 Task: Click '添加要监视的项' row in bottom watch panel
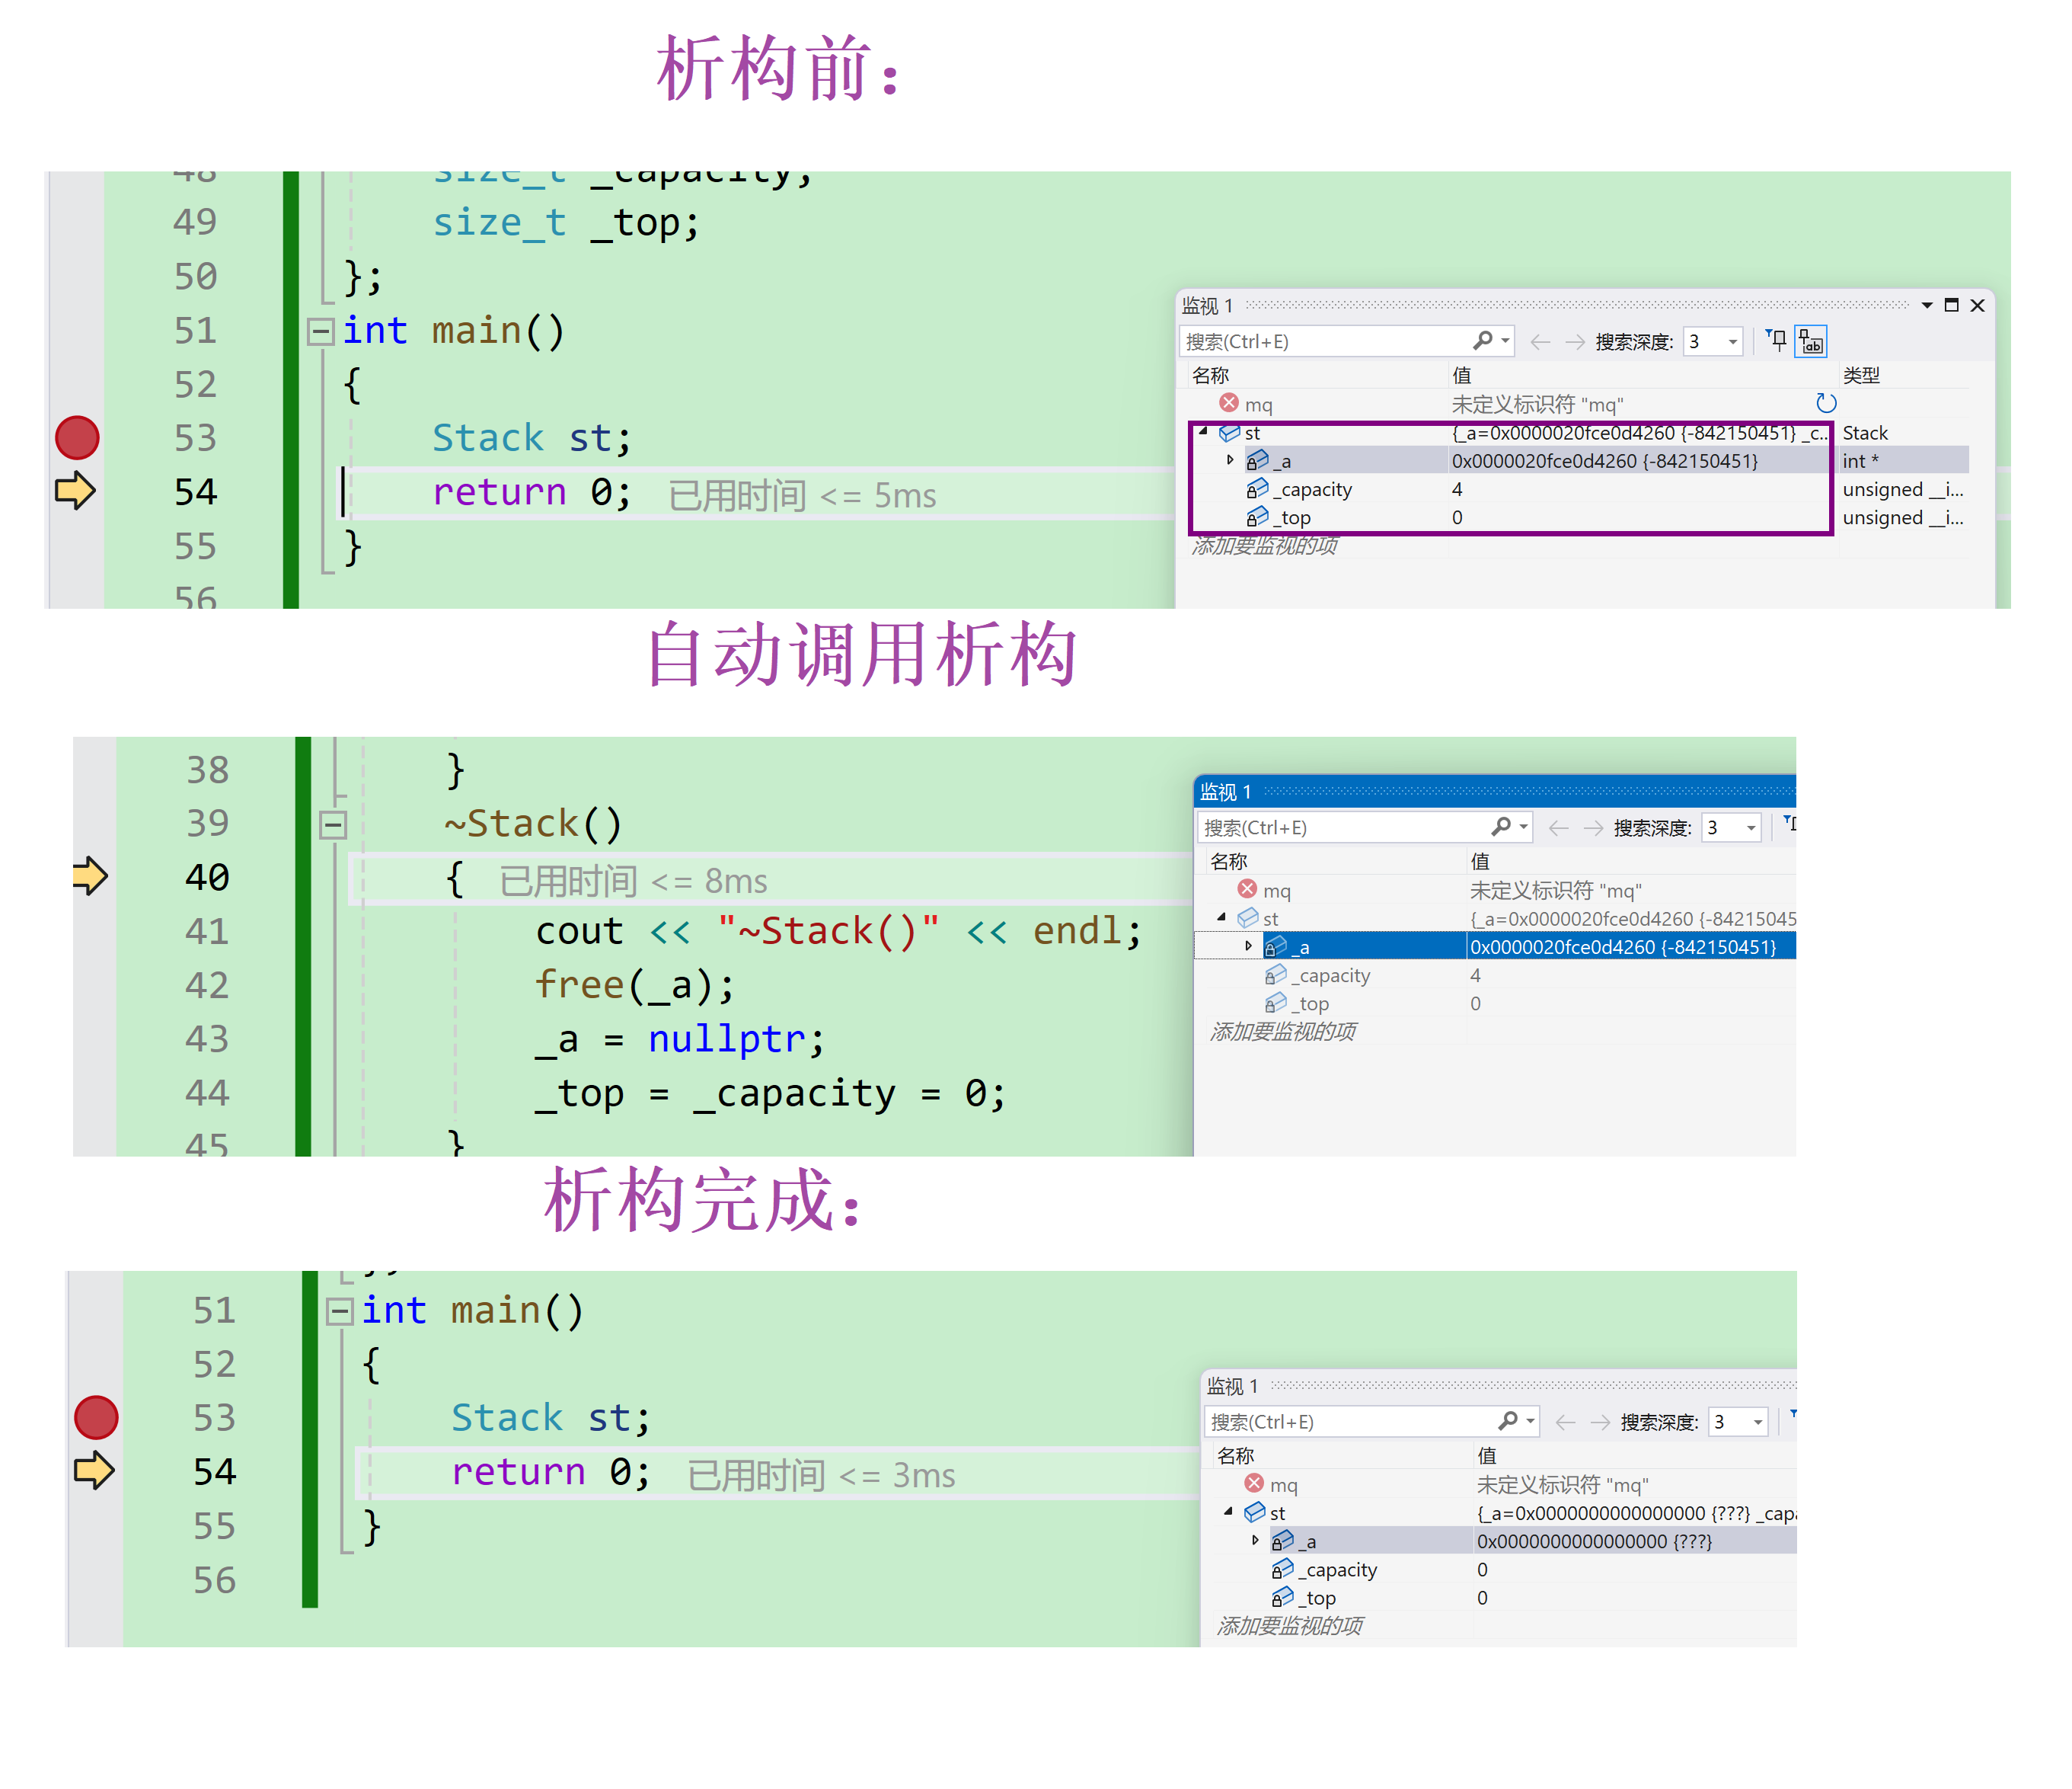pos(1289,1625)
